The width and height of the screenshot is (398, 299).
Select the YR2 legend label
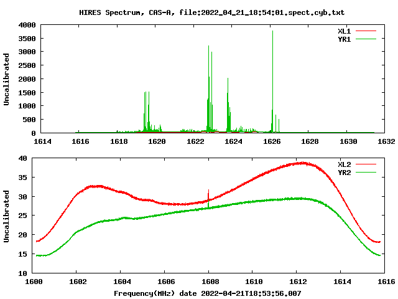344,173
